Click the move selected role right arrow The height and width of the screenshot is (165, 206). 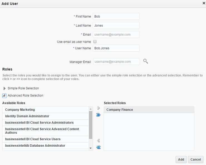tap(98, 108)
